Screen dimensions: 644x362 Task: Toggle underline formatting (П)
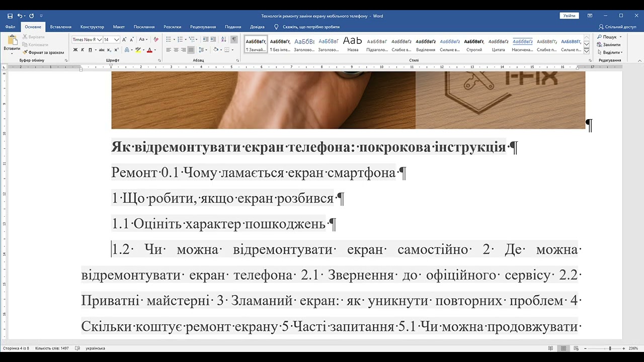(x=90, y=50)
